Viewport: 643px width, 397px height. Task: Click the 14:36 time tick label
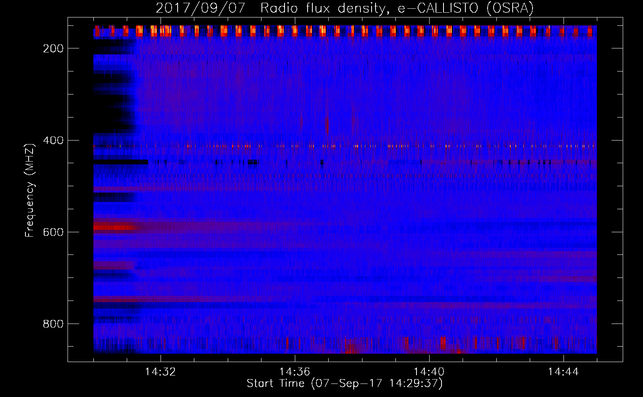pyautogui.click(x=295, y=372)
